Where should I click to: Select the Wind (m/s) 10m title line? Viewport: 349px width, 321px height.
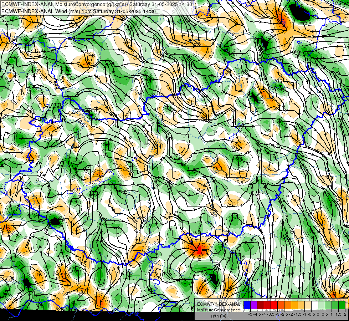pos(78,11)
